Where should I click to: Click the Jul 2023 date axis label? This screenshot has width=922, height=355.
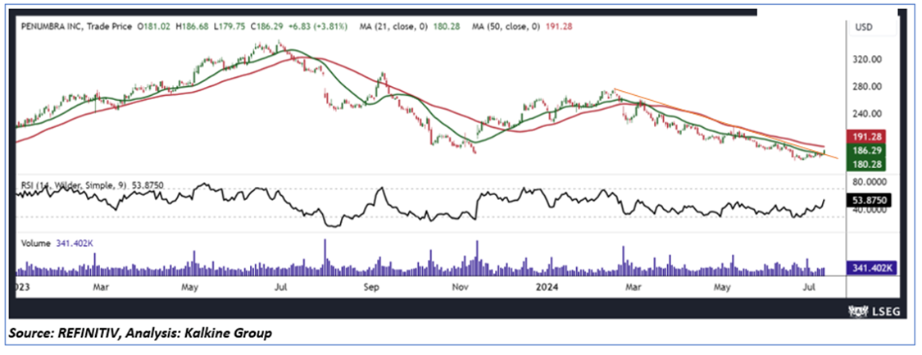(x=280, y=288)
